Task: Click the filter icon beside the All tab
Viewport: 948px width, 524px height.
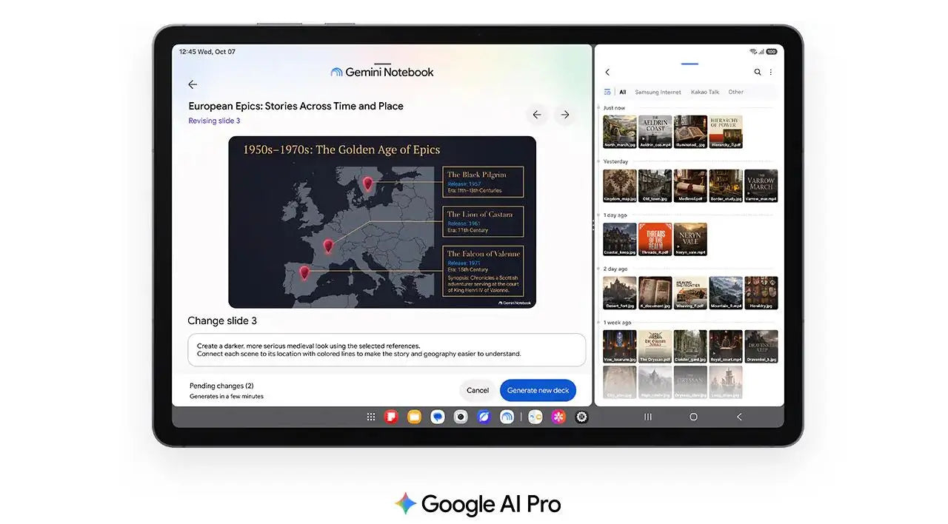Action: pyautogui.click(x=607, y=93)
